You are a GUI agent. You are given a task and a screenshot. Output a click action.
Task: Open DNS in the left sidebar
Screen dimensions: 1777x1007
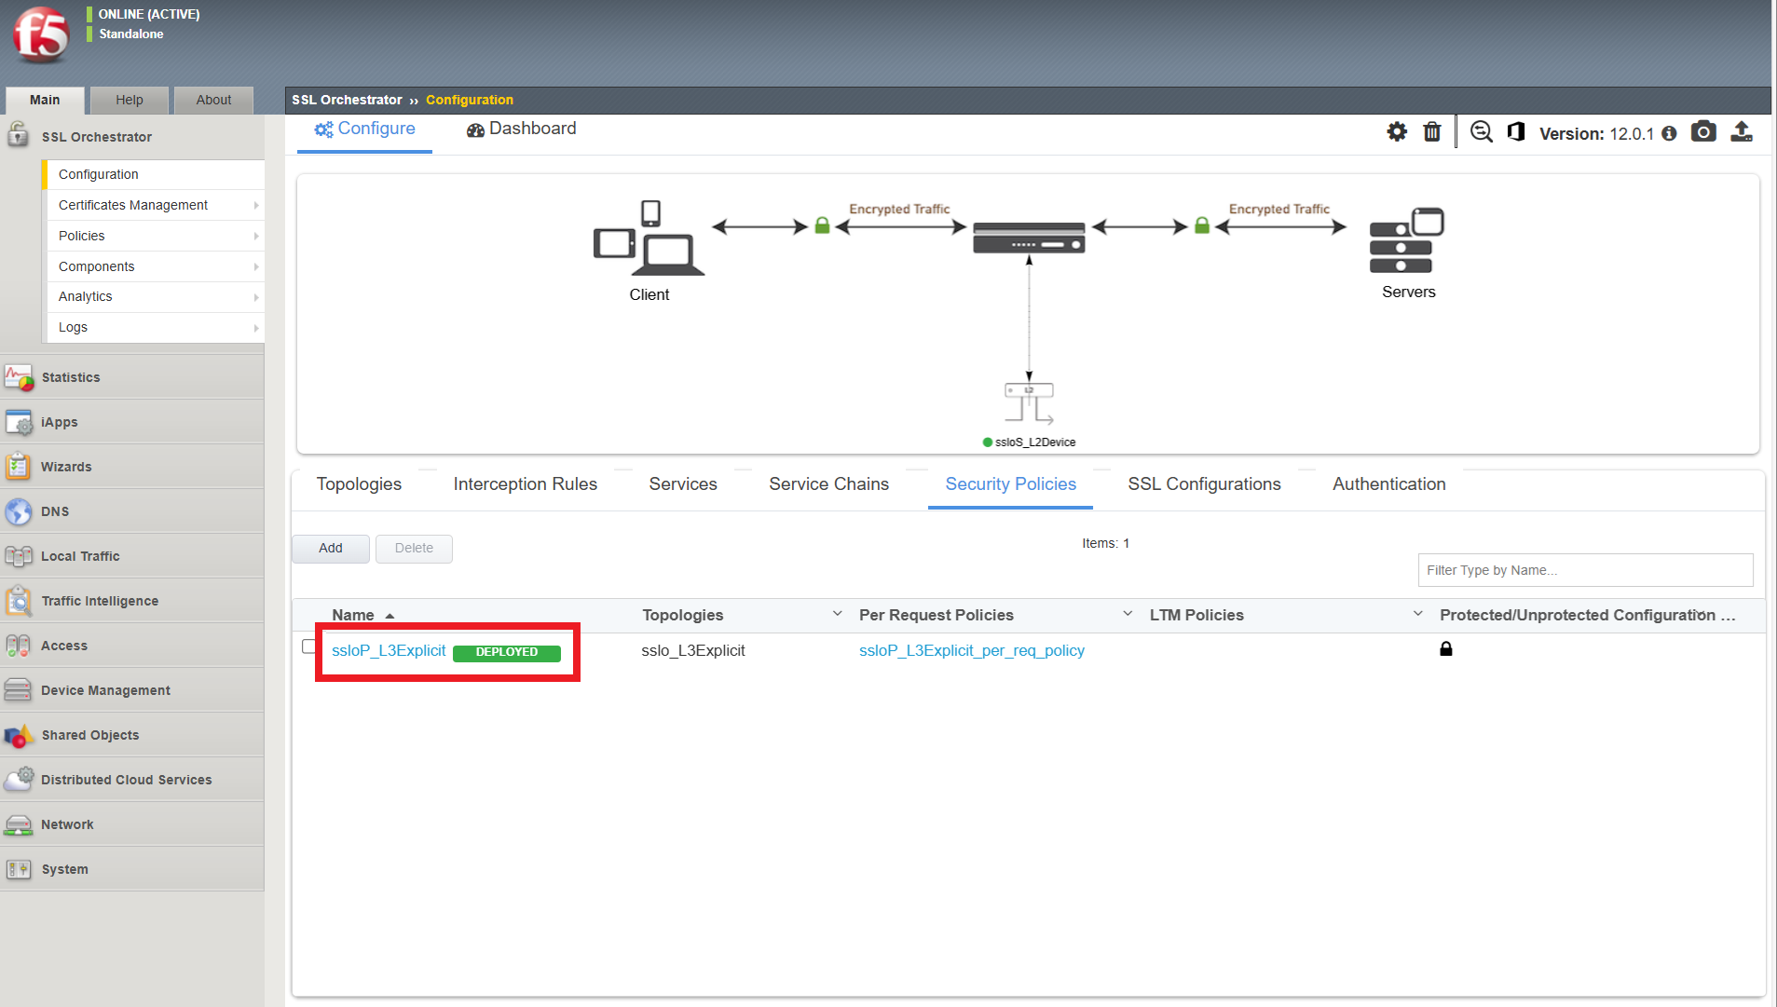[132, 511]
